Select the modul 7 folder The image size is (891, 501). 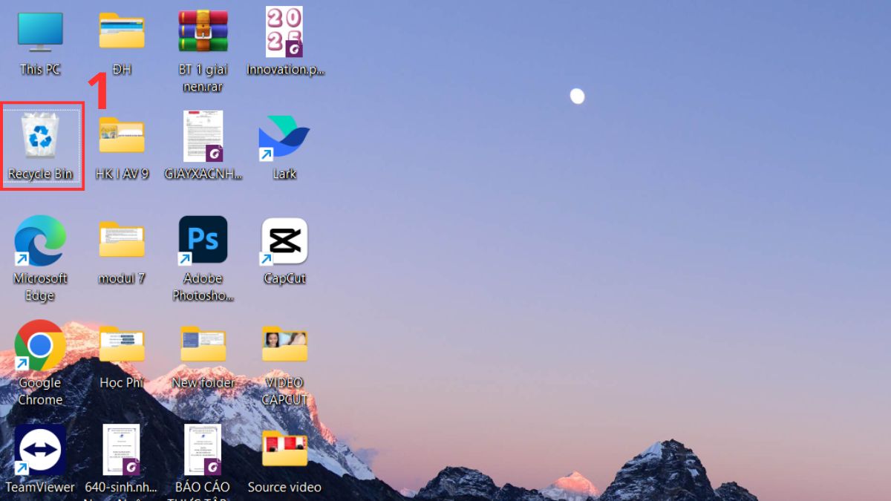coord(122,240)
